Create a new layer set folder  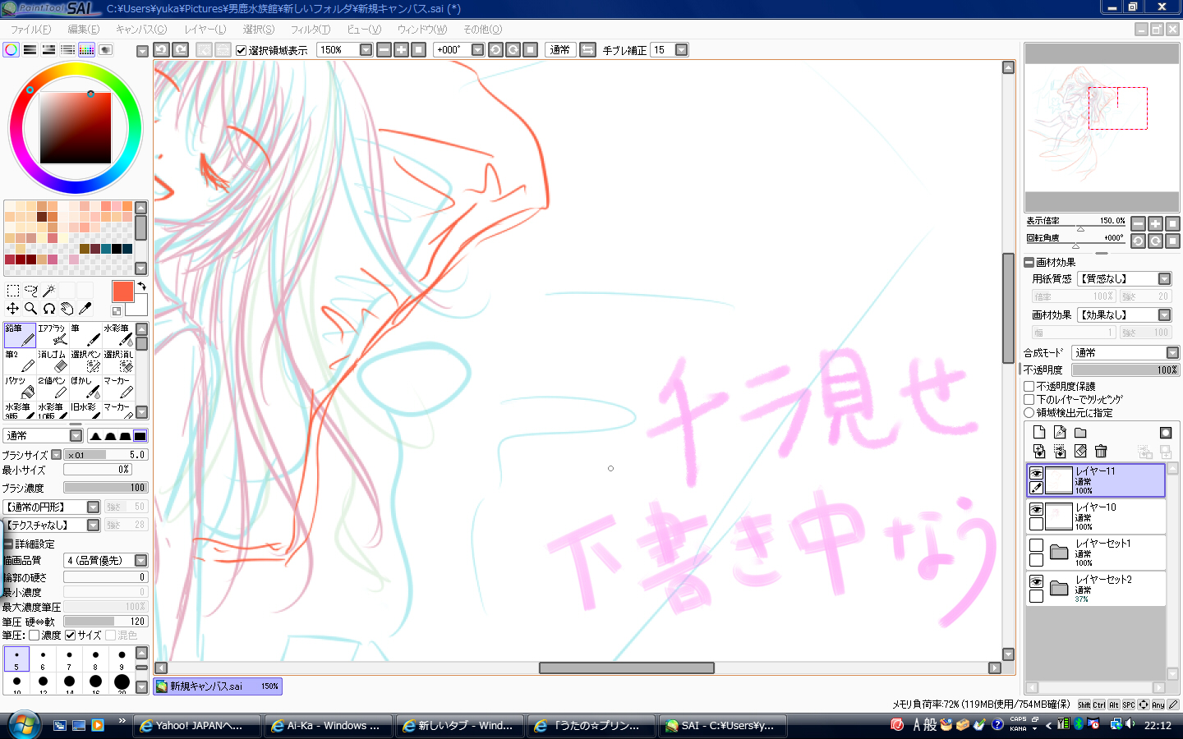1080,433
